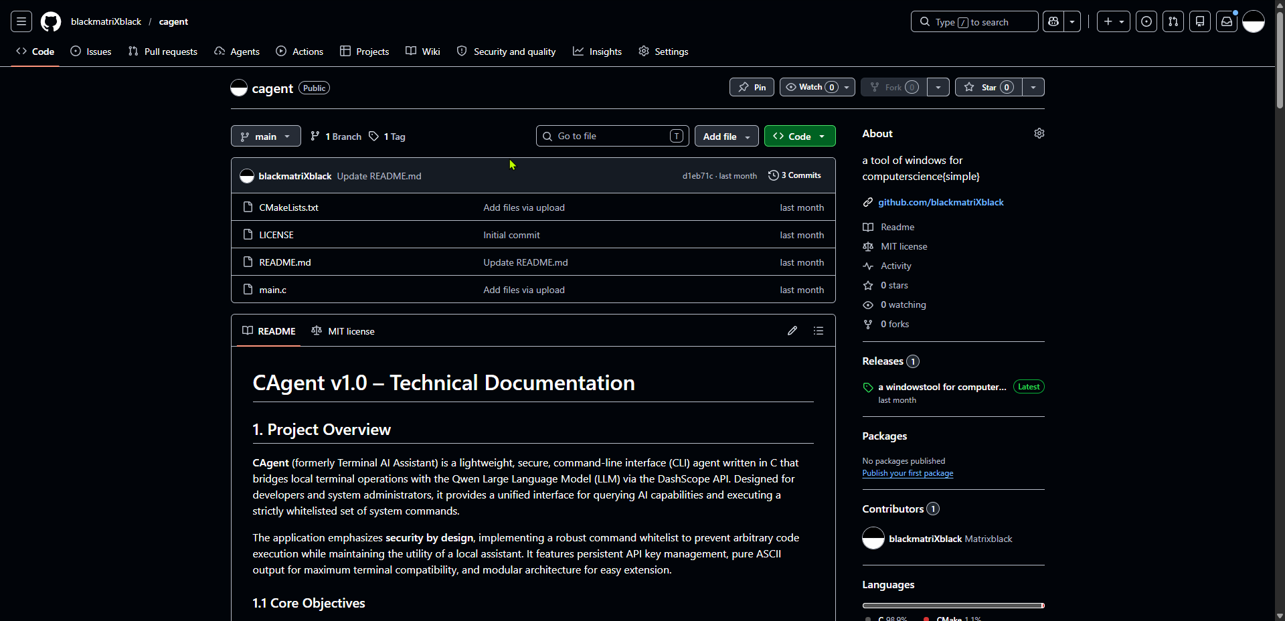Open the user avatar menu in header
Image resolution: width=1285 pixels, height=621 pixels.
pos(1254,21)
